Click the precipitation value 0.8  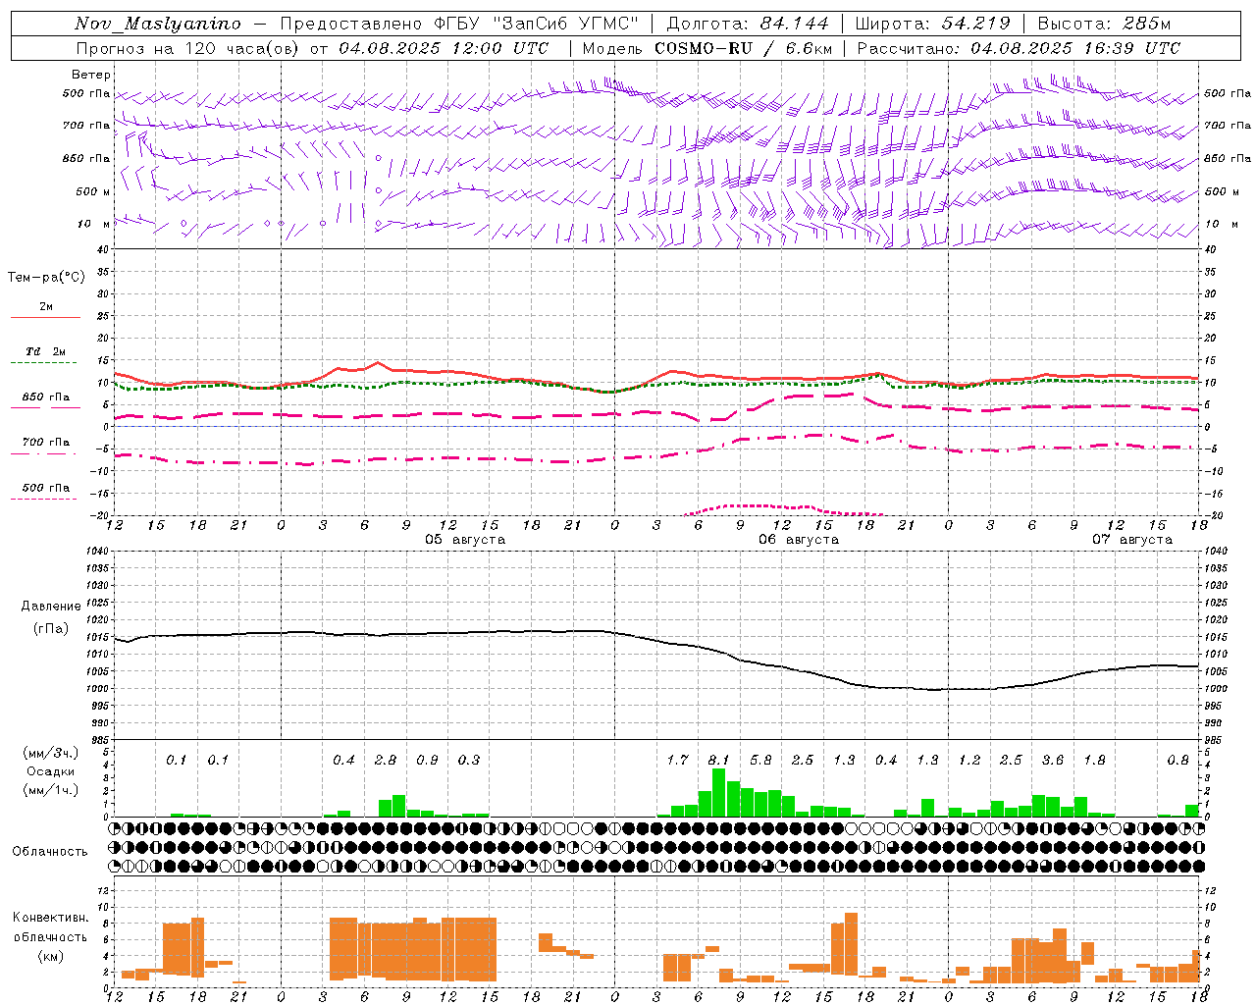coord(1178,760)
